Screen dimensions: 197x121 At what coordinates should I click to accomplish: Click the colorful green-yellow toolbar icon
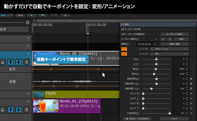pyautogui.click(x=43, y=15)
